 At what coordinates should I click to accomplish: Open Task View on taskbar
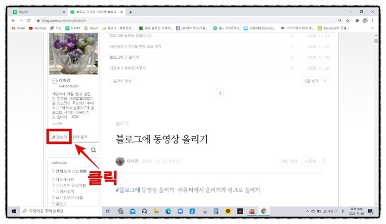click(108, 211)
